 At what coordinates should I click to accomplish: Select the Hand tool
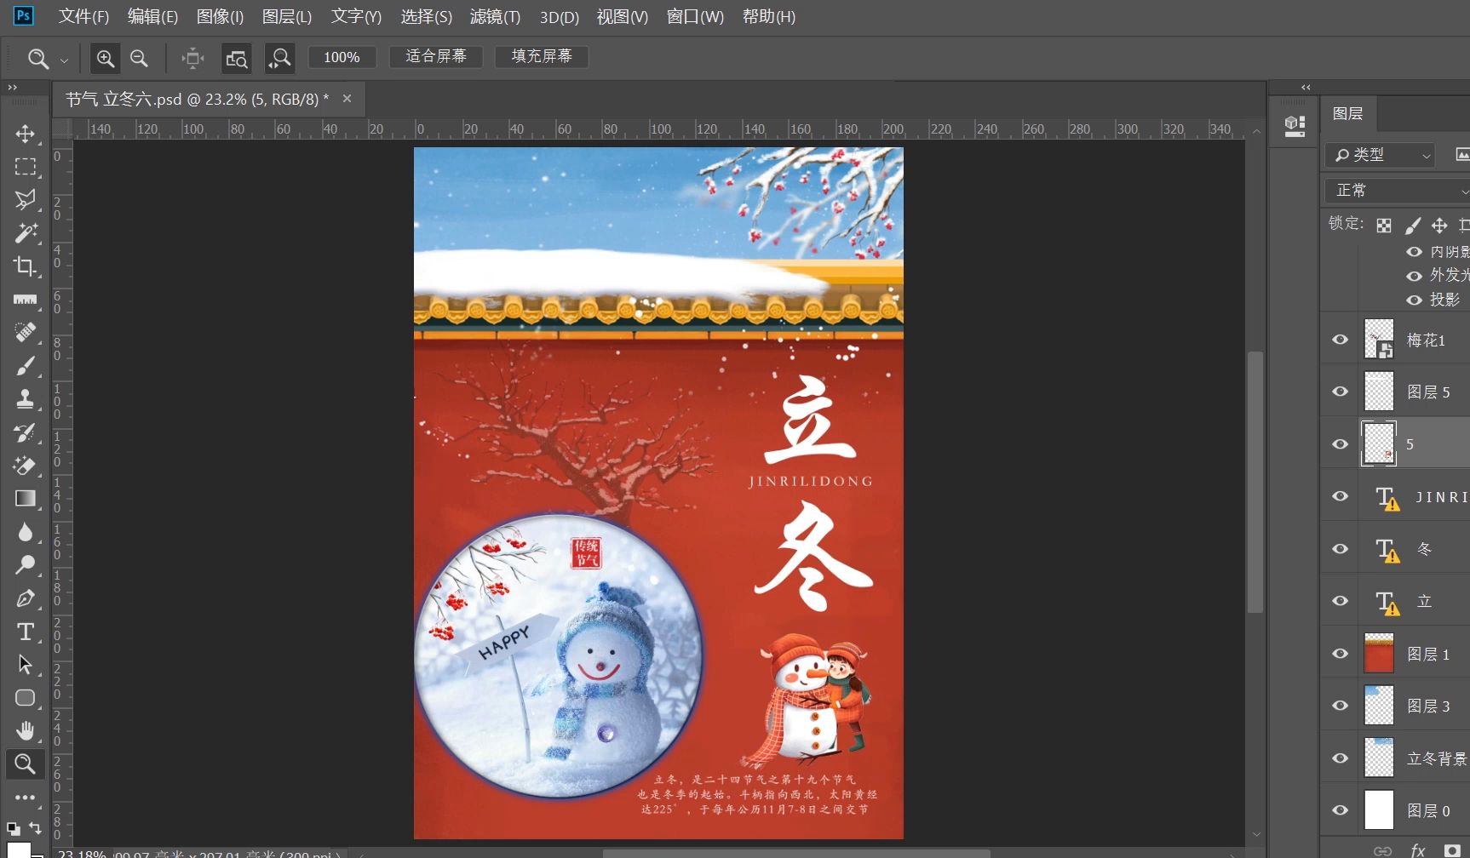pyautogui.click(x=25, y=730)
